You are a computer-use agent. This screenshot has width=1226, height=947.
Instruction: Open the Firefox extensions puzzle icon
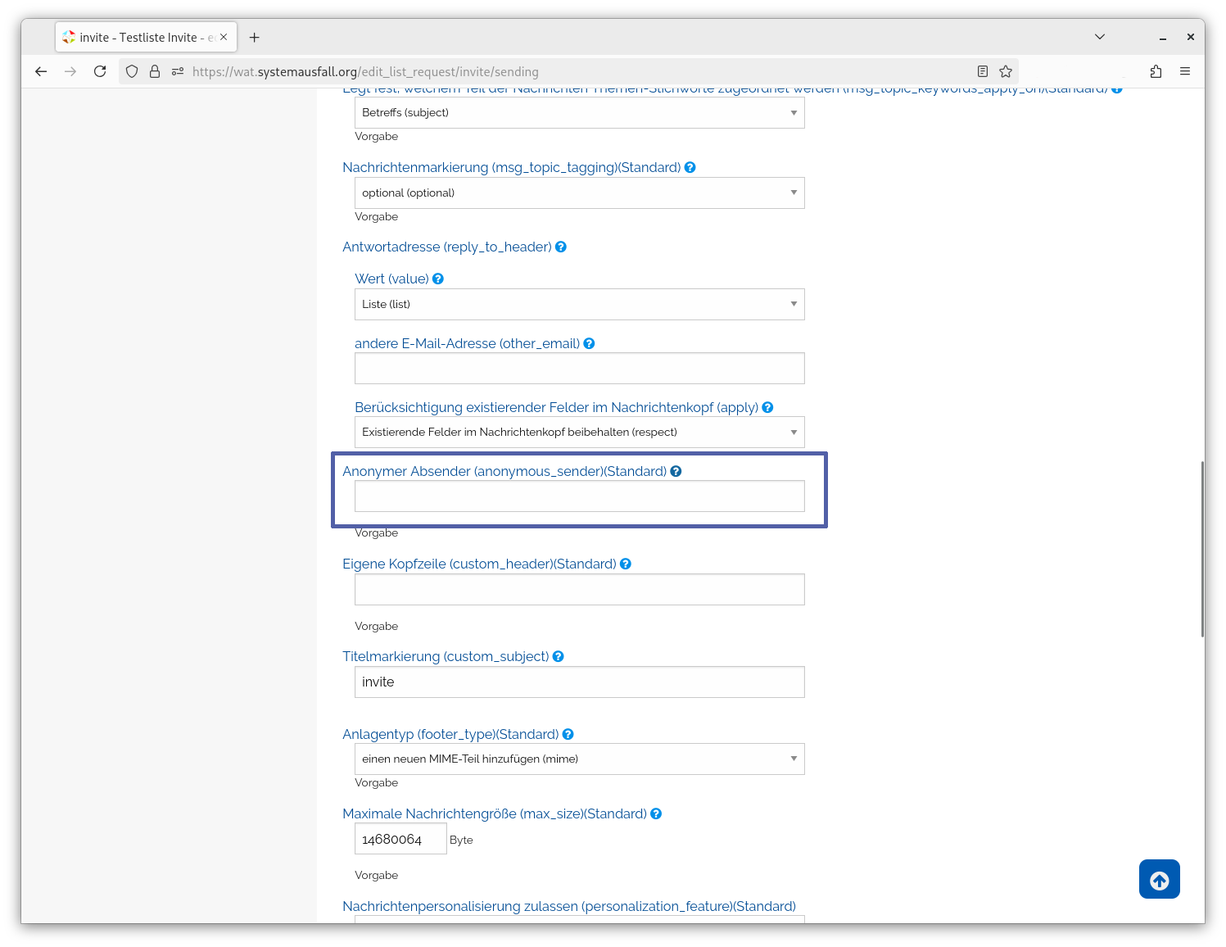click(x=1156, y=71)
